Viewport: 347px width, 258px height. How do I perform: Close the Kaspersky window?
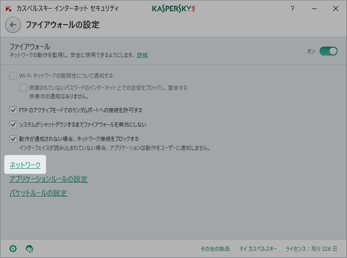click(336, 9)
